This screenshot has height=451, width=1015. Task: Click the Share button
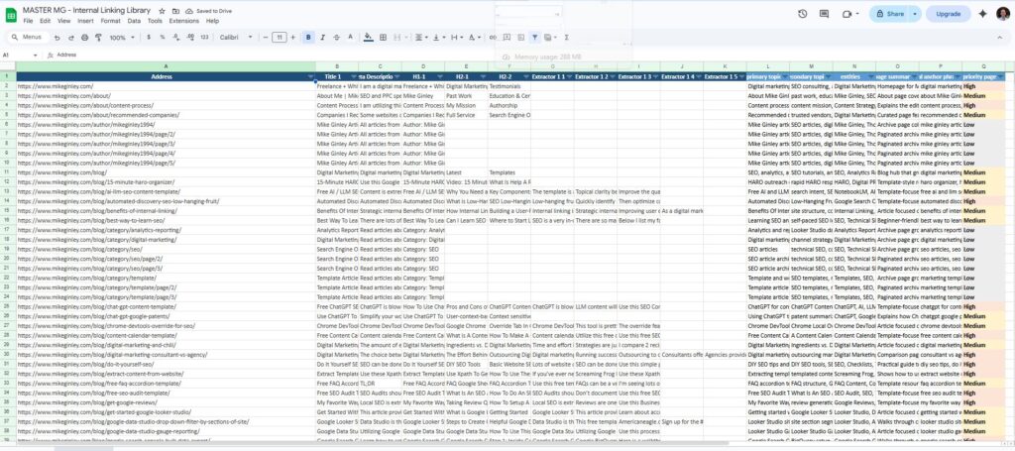(x=889, y=14)
